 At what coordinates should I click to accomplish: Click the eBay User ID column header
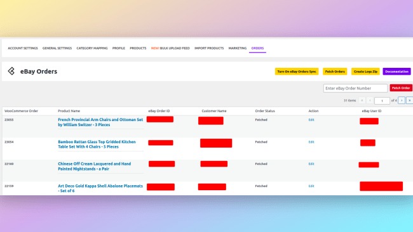(x=372, y=111)
